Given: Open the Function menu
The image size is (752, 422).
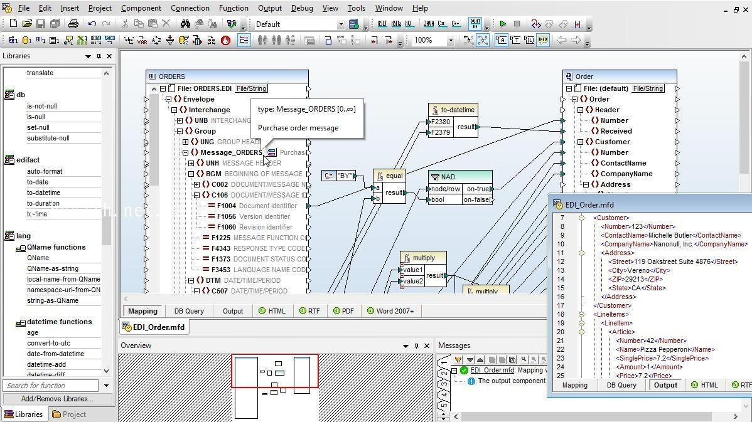Looking at the screenshot, I should point(234,8).
